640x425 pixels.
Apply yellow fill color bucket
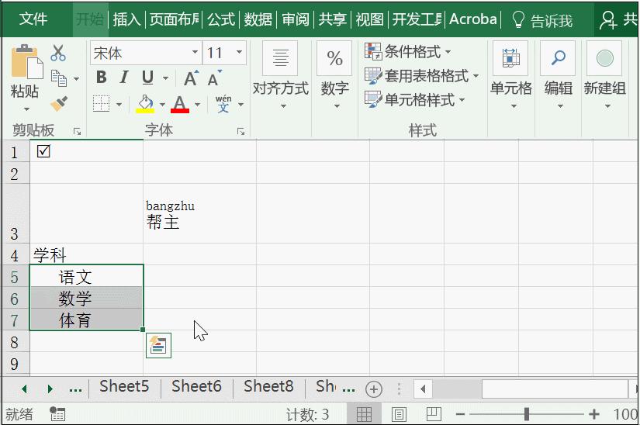tap(145, 104)
